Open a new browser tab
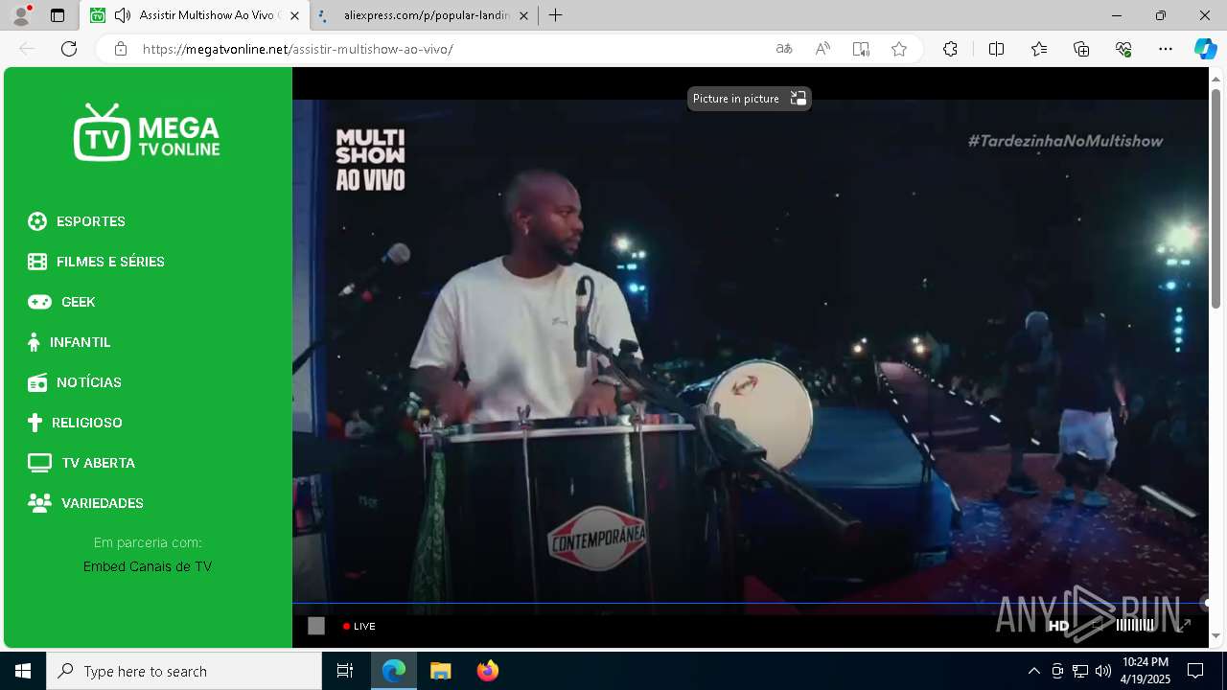The image size is (1227, 690). click(x=555, y=15)
